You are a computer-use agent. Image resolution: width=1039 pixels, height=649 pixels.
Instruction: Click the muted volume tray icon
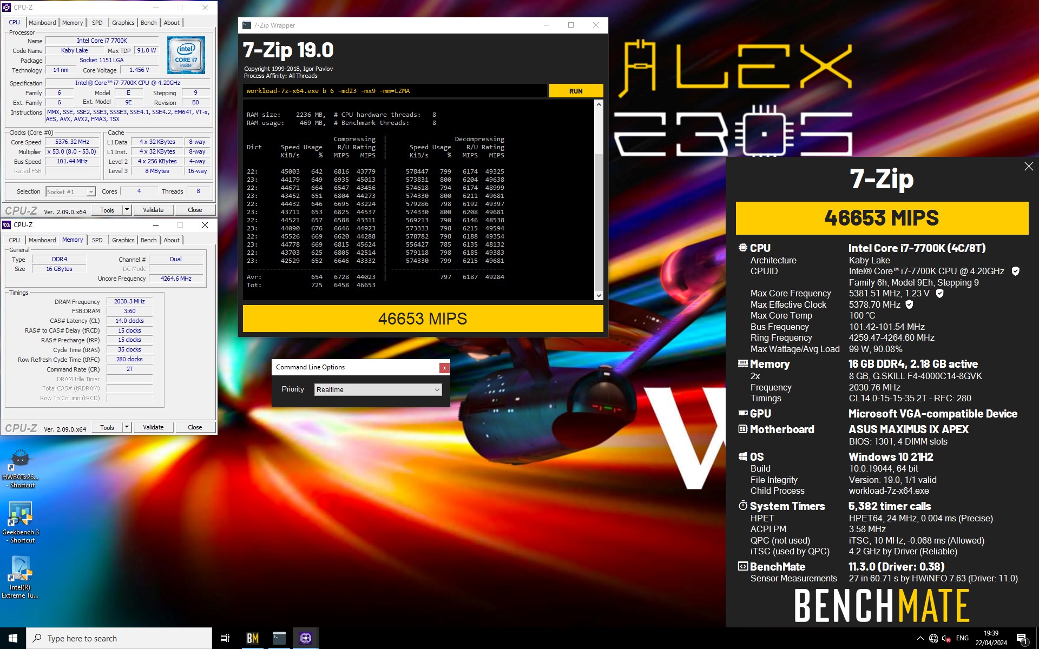946,638
